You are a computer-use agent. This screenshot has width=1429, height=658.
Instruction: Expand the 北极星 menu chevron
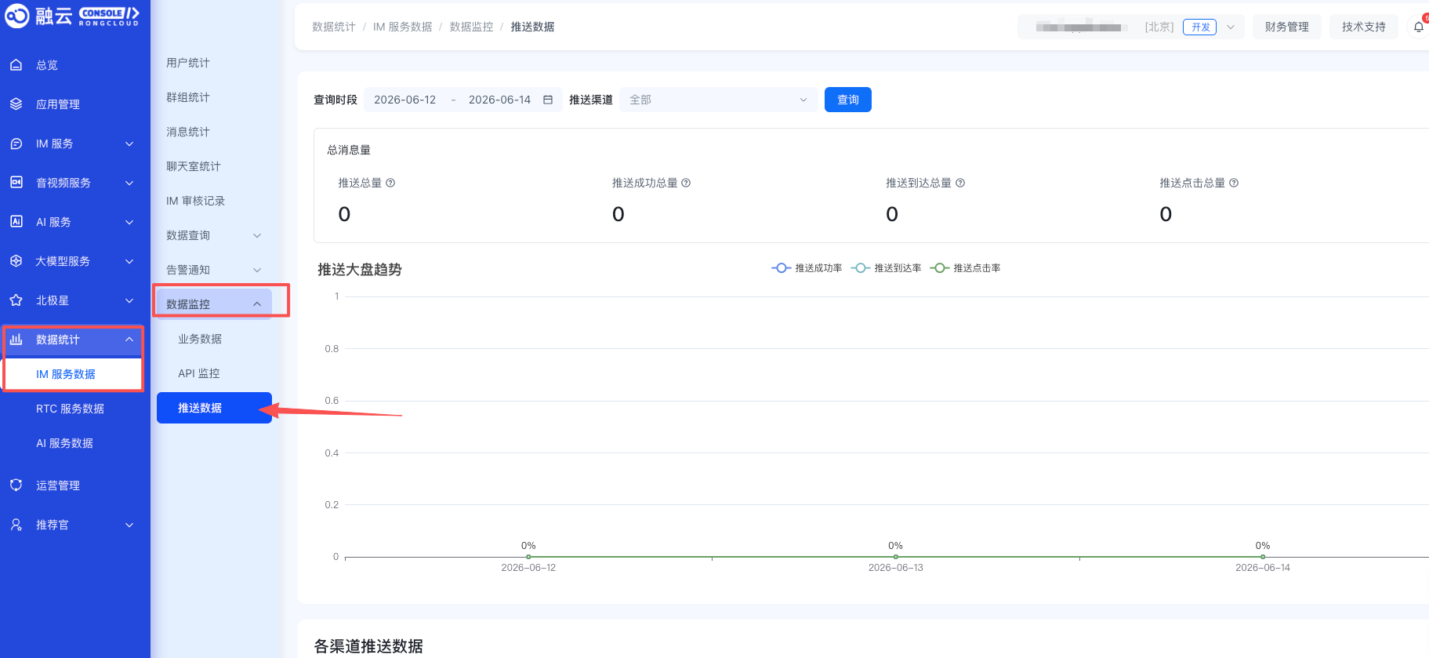pos(129,300)
